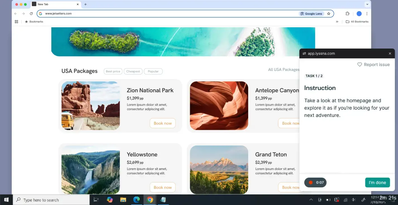Show hidden system tray icons
The height and width of the screenshot is (205, 398).
click(x=311, y=200)
